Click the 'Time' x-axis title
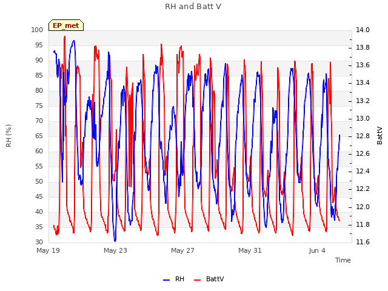 pos(343,260)
